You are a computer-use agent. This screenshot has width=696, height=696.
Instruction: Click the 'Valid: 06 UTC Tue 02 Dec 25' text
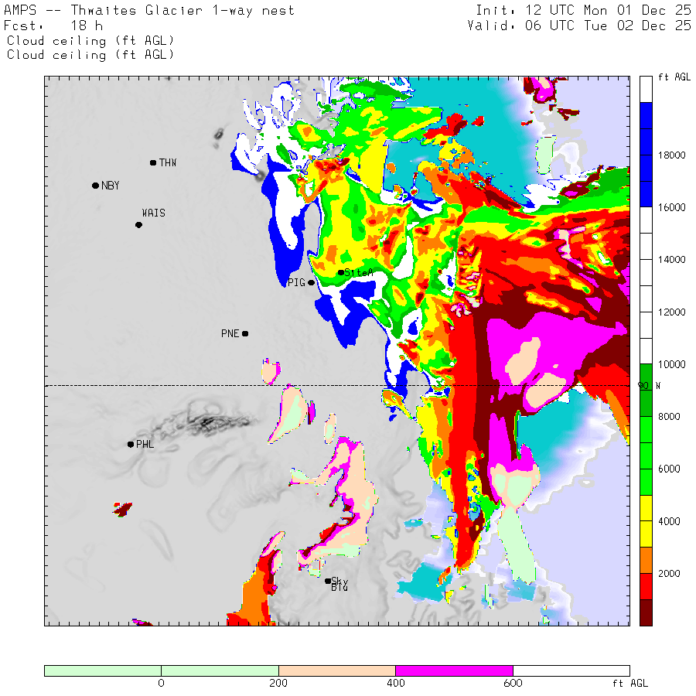(578, 26)
